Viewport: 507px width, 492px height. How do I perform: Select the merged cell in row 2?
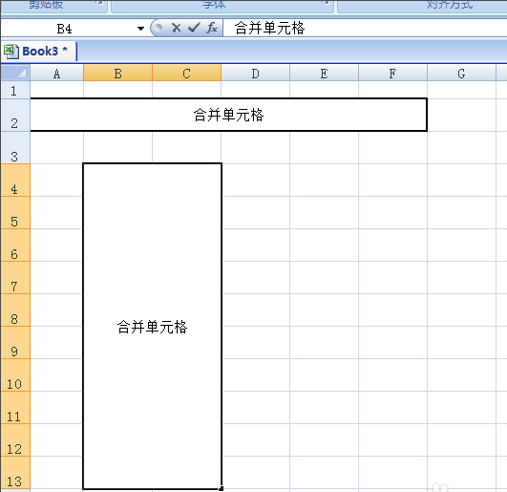[x=228, y=115]
